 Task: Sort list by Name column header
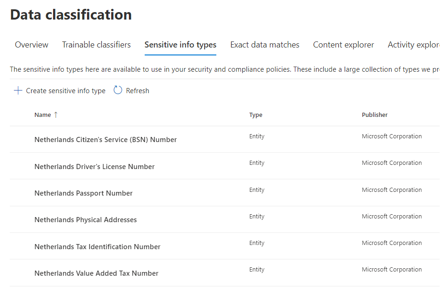point(43,115)
